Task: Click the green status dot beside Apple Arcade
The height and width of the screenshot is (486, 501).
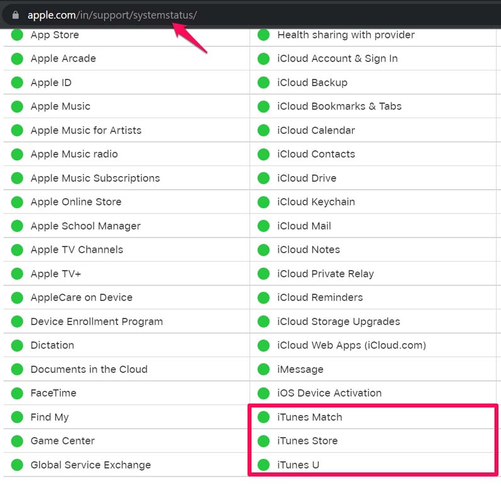Action: point(17,59)
